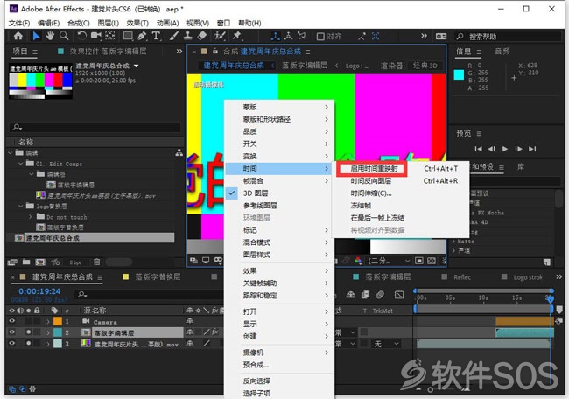Click the workspace layout icon beside search help

[441, 36]
